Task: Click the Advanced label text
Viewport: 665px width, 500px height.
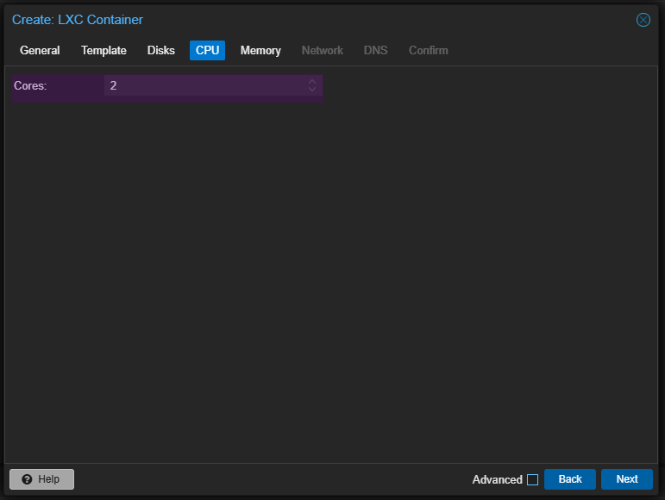Action: tap(497, 479)
